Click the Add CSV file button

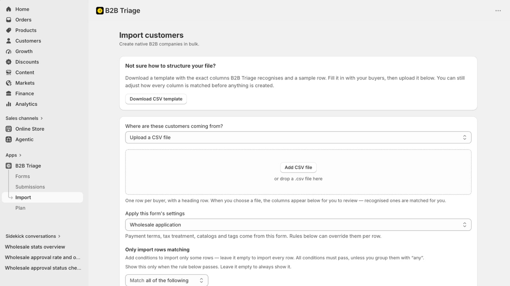pos(298,167)
